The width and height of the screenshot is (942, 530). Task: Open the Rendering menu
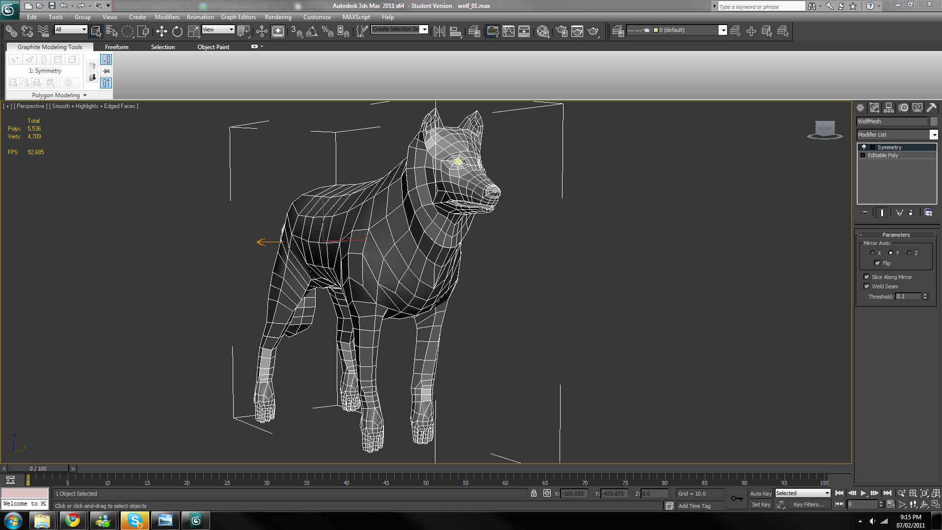278,17
